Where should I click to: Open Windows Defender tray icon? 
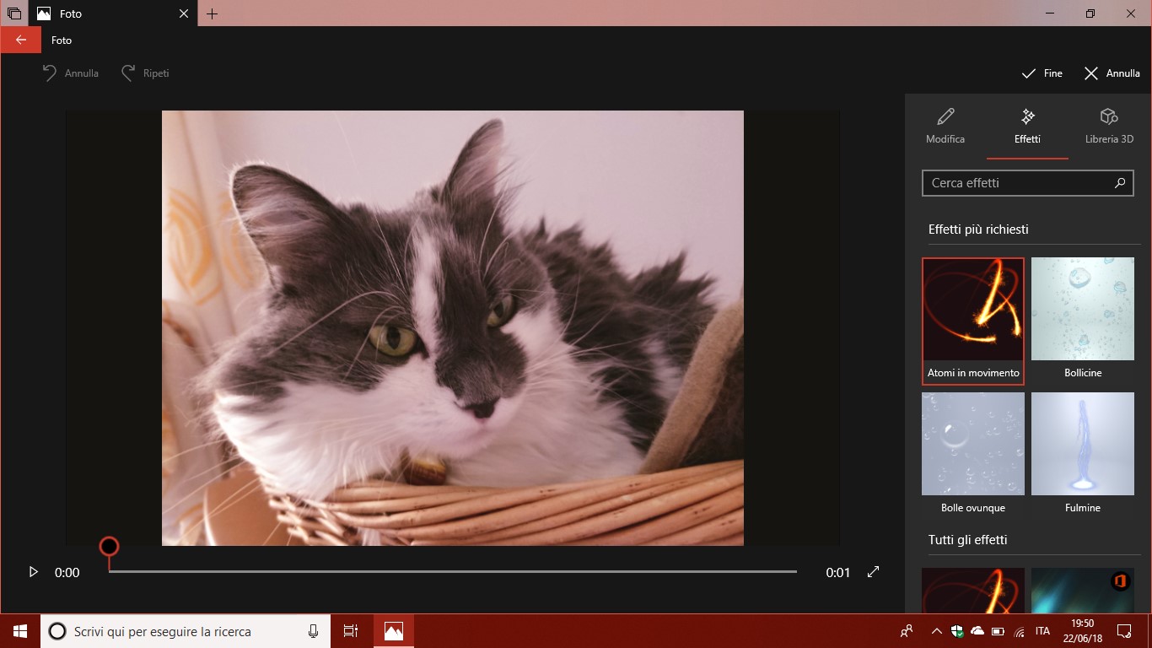point(957,631)
